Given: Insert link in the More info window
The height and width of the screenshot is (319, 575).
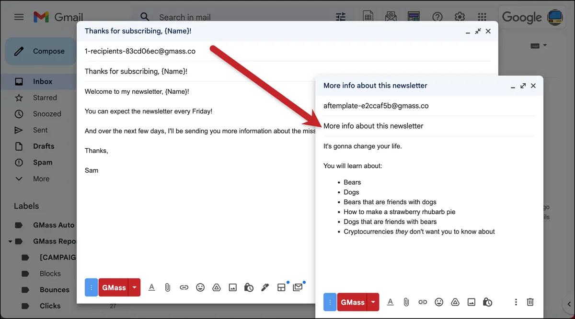Looking at the screenshot, I should point(423,302).
